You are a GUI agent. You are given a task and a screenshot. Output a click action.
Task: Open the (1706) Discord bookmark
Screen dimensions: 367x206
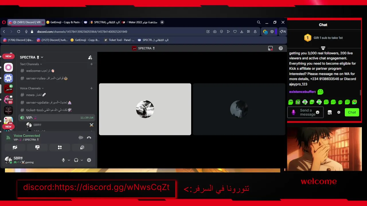click(x=18, y=40)
